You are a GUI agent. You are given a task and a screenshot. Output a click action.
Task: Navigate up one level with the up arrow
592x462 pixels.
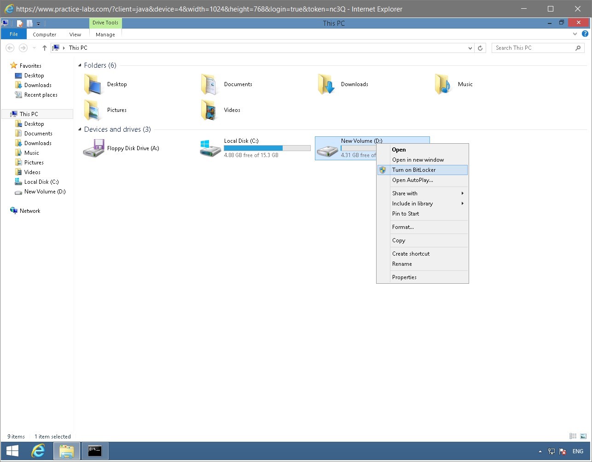[44, 47]
